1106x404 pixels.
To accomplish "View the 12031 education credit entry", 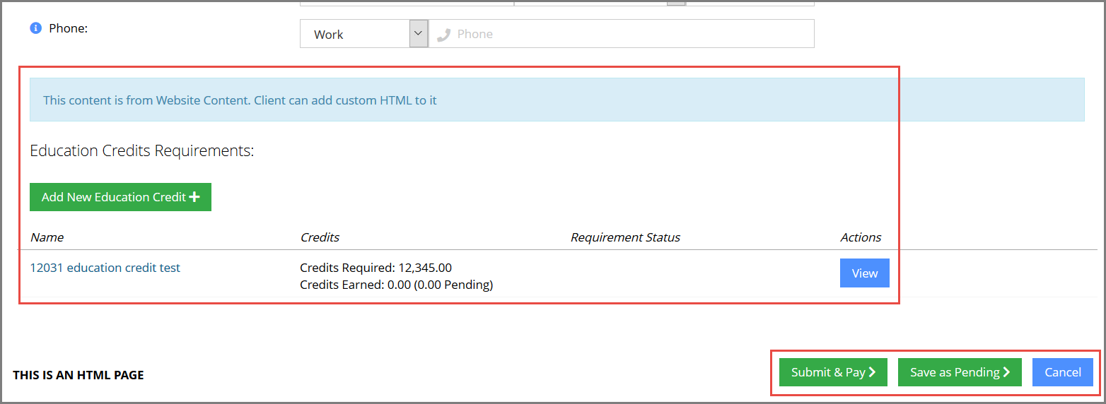I will (x=864, y=273).
